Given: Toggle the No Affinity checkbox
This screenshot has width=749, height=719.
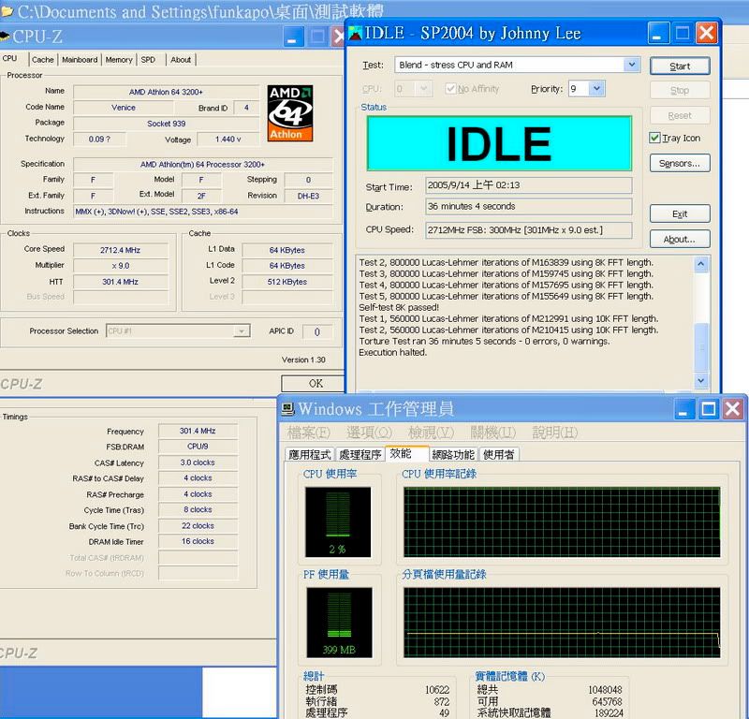Looking at the screenshot, I should point(450,89).
